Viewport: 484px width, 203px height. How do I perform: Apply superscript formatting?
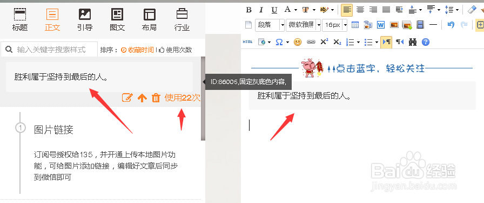click(324, 42)
